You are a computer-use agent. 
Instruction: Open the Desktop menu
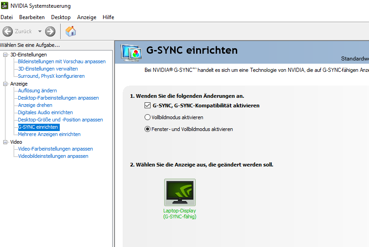click(61, 17)
